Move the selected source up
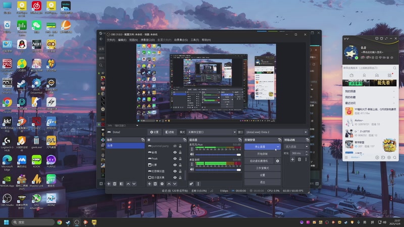The image size is (404, 227). point(169,184)
